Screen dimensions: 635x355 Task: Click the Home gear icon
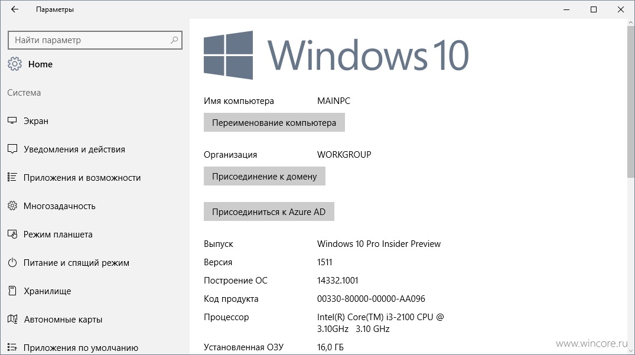tap(15, 64)
